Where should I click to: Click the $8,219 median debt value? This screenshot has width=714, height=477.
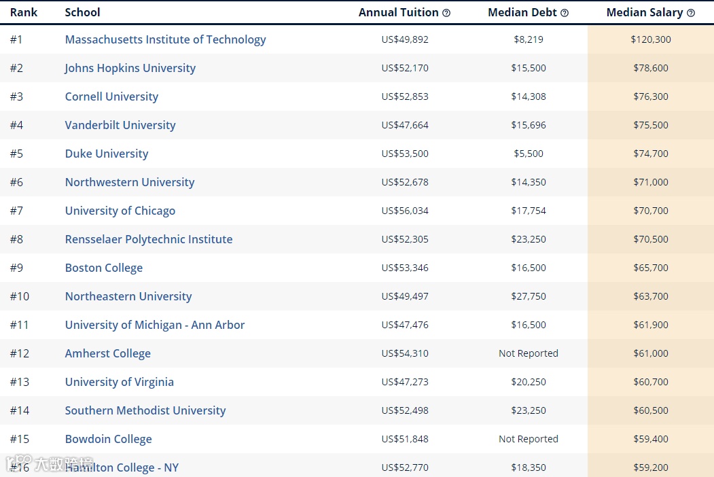529,39
